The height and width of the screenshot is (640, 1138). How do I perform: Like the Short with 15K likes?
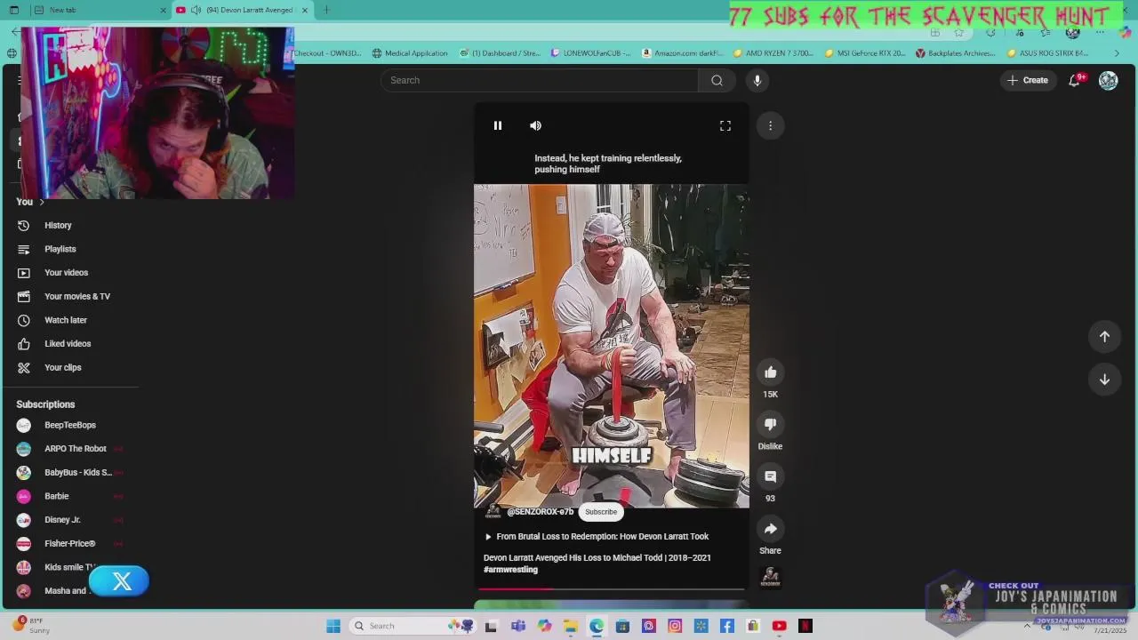click(x=770, y=372)
